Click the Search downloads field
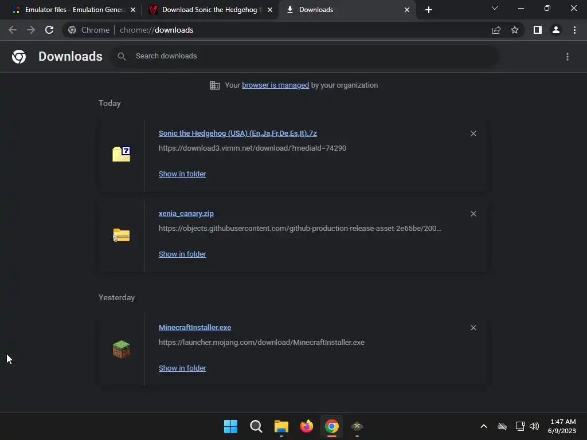 (x=305, y=56)
